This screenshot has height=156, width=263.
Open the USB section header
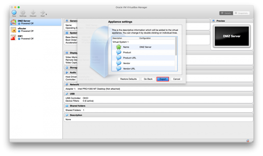coord(158,94)
